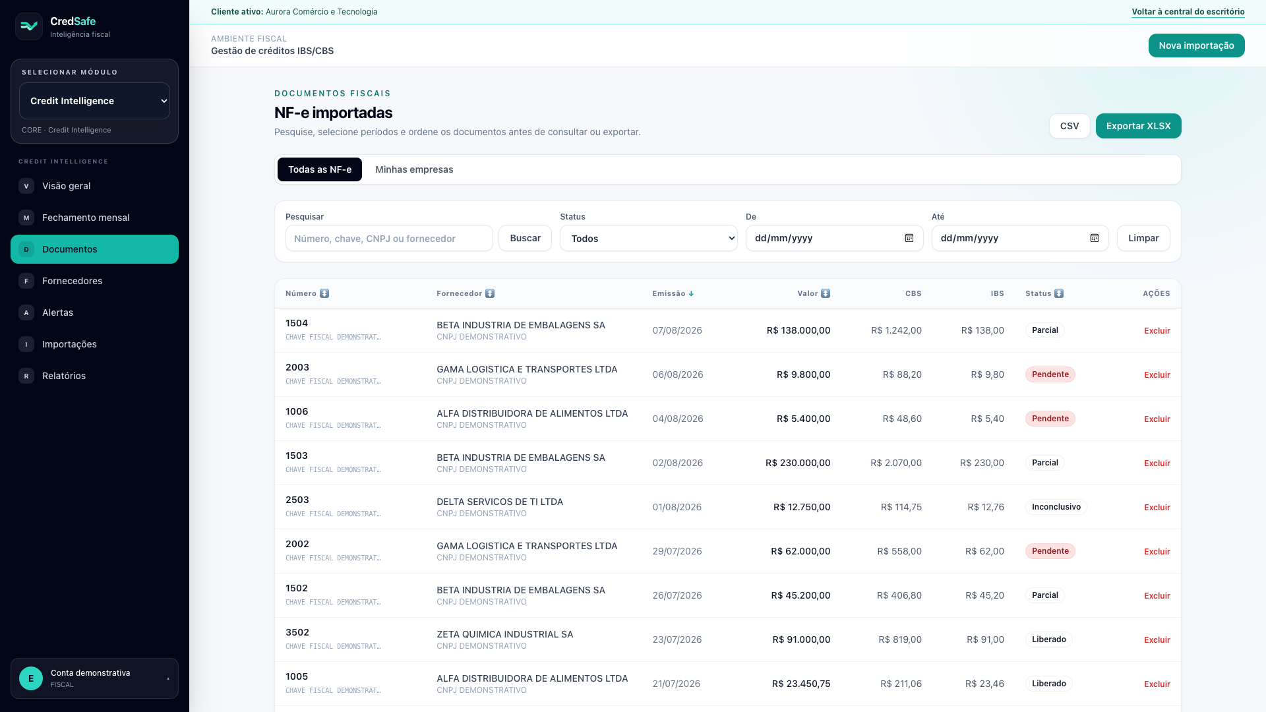The height and width of the screenshot is (712, 1266).
Task: Switch to the Minhas empresas tab
Action: click(414, 169)
